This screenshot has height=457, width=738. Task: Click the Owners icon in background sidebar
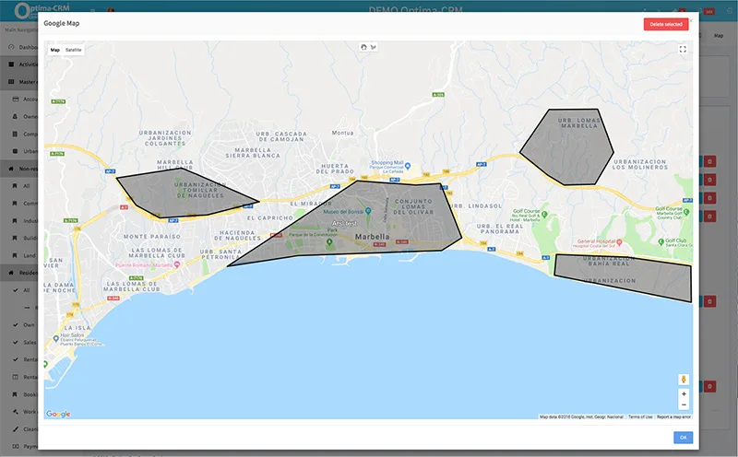(x=15, y=117)
